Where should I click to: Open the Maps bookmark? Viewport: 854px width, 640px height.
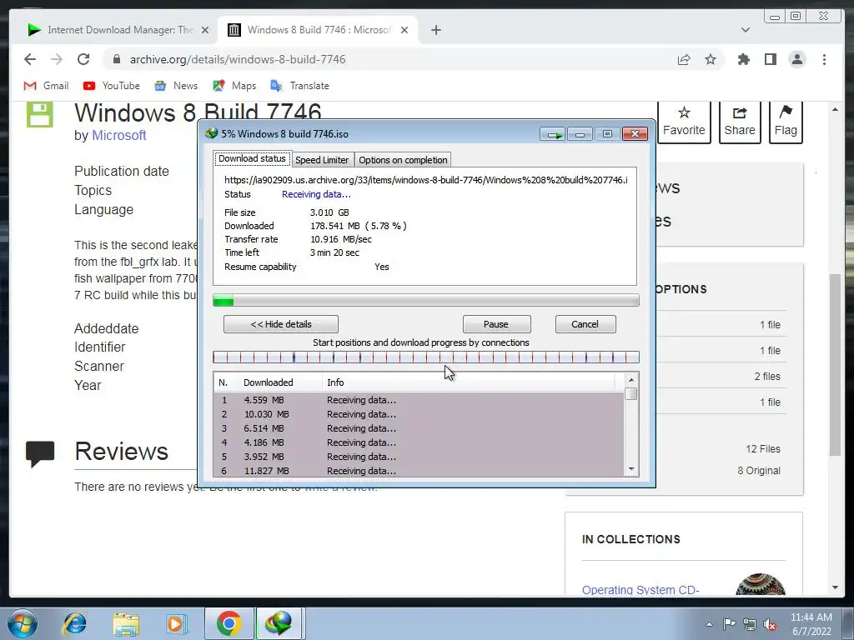(x=234, y=86)
